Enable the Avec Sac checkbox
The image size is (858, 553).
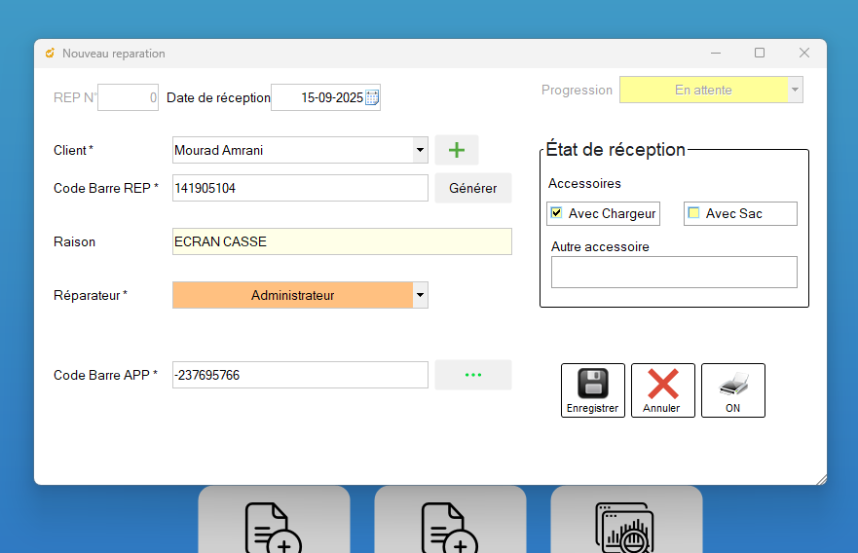(x=694, y=213)
